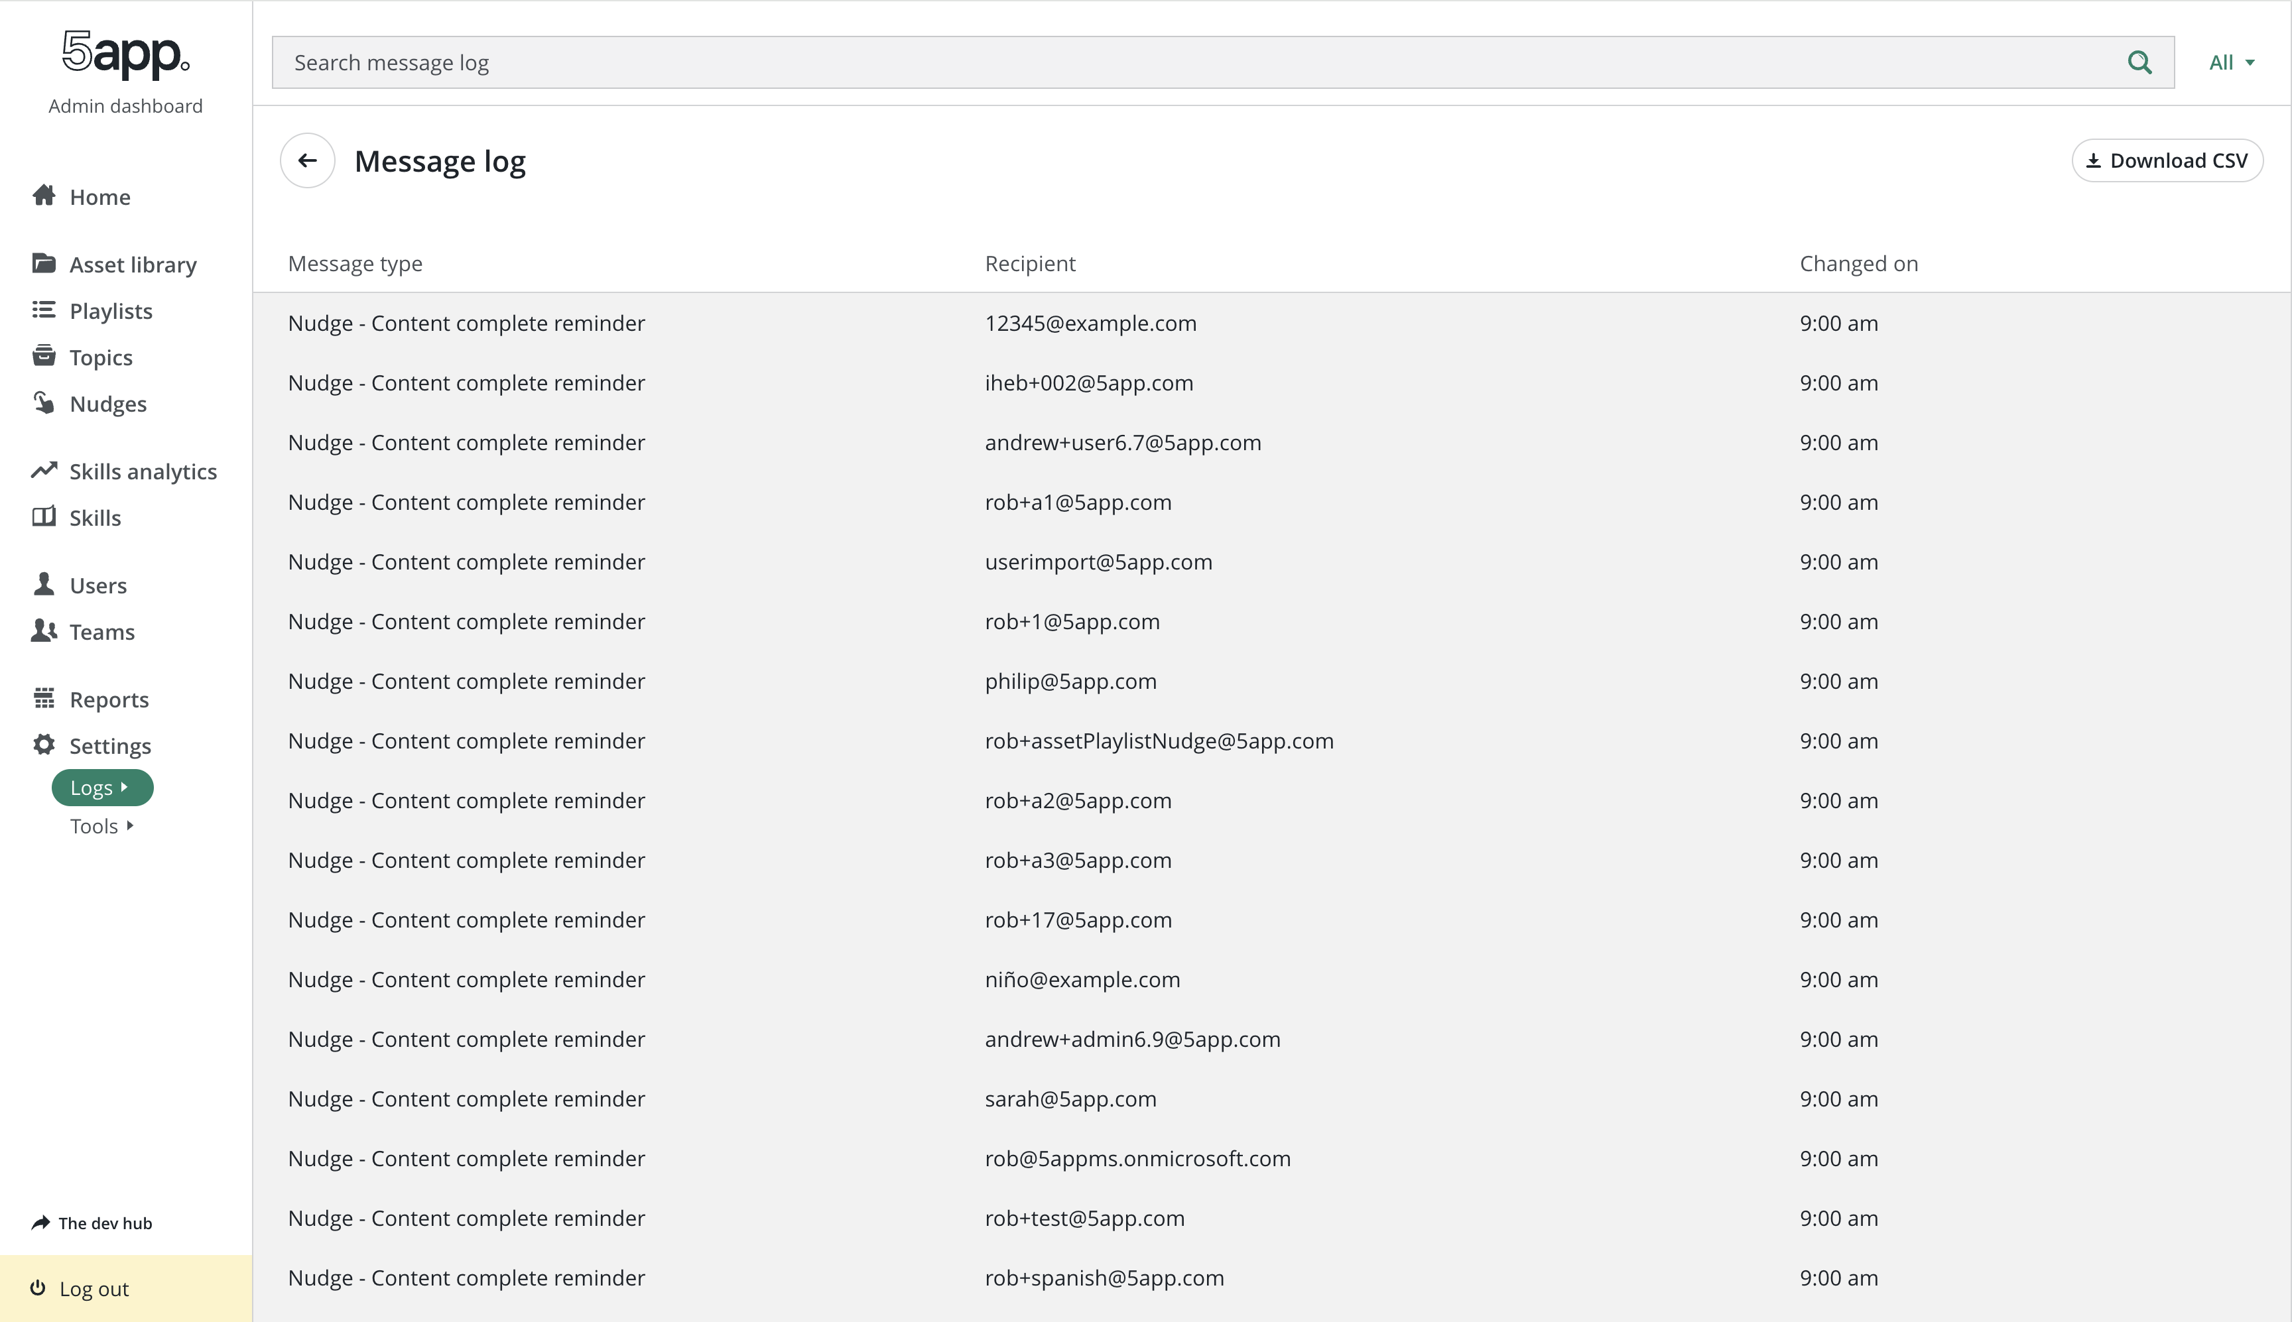Download the message log CSV
This screenshot has height=1322, width=2292.
(2167, 160)
